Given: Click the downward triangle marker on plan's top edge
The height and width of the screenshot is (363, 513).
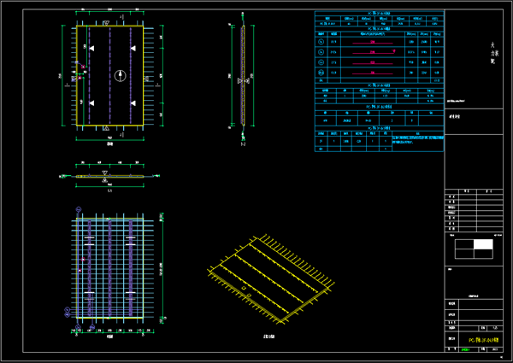Looking at the screenshot, I should [106, 23].
